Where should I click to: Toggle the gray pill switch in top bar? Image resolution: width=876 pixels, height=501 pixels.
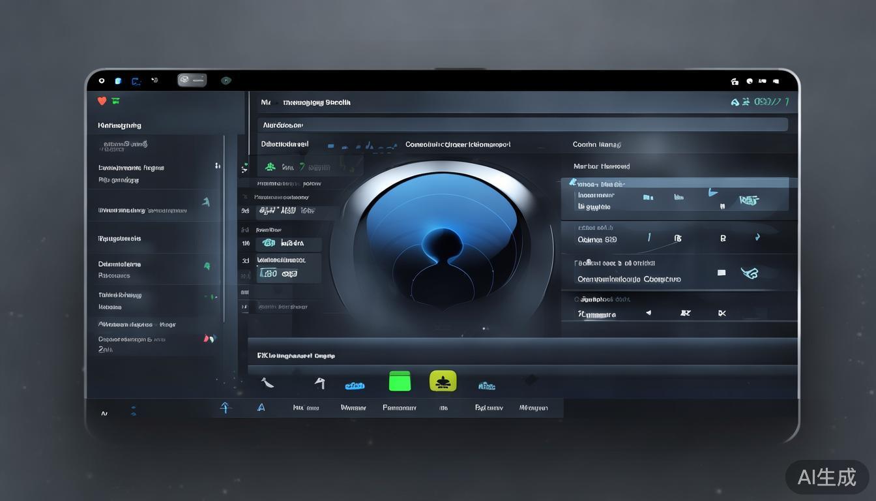click(x=192, y=80)
